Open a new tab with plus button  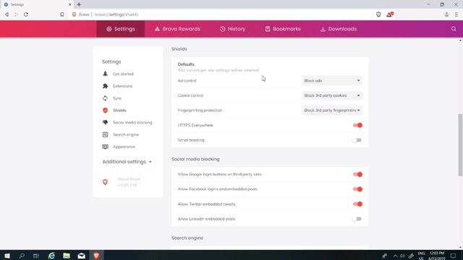[x=79, y=4]
